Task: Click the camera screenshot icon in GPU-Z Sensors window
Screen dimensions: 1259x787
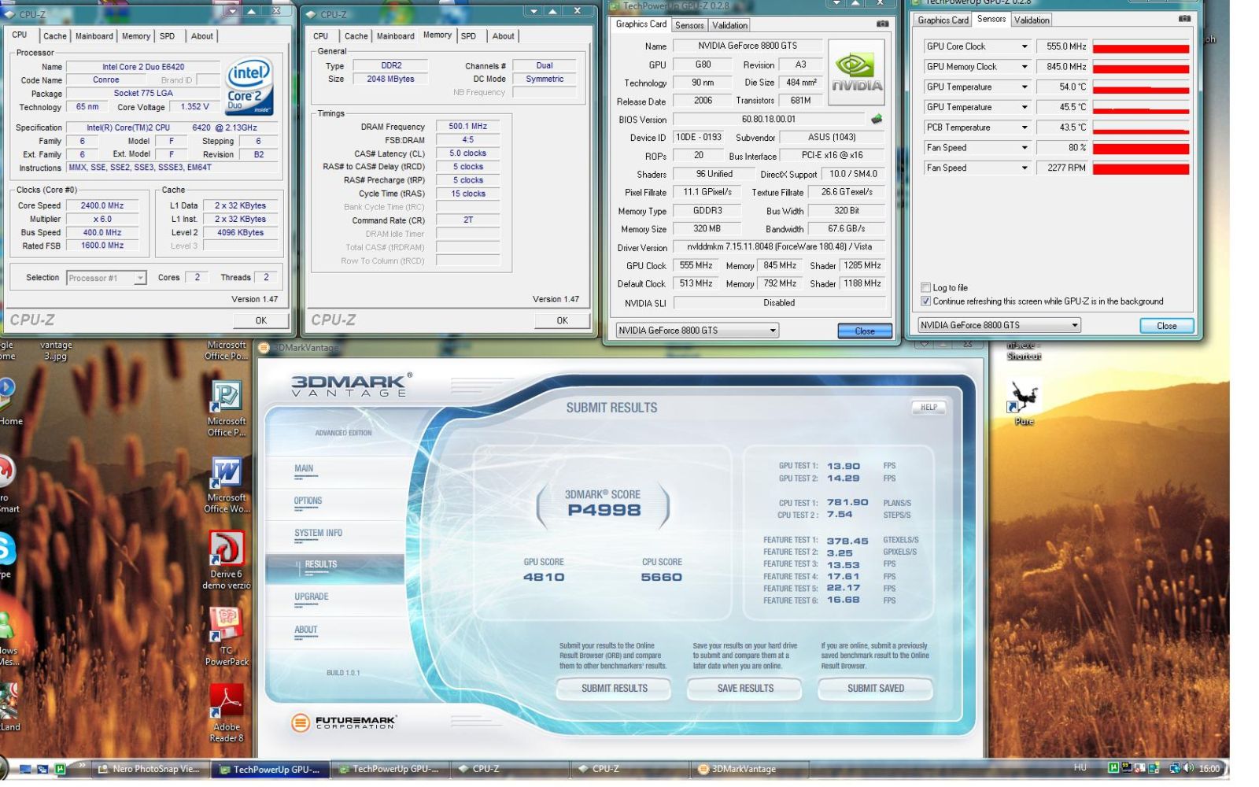Action: 1184,19
